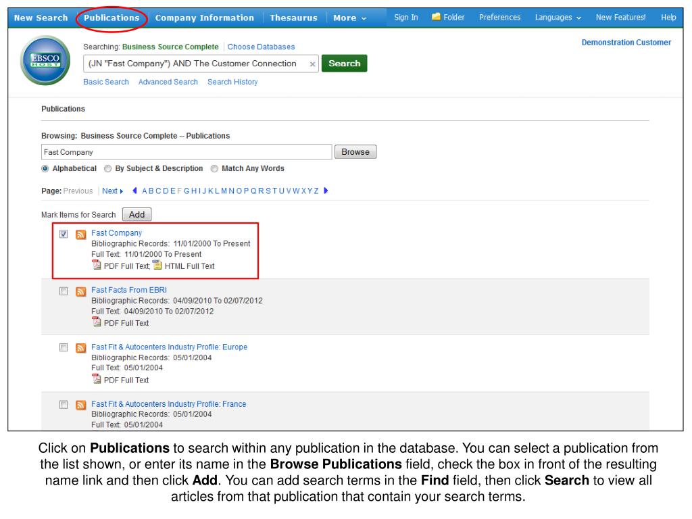
Task: Open New Features! link
Action: [x=620, y=17]
